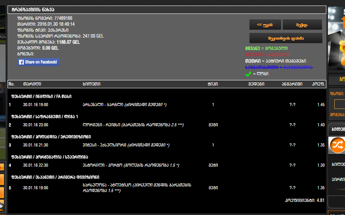The width and height of the screenshot is (345, 215).
Task: Click the 'ბილეთი' column header
Action: point(92,84)
